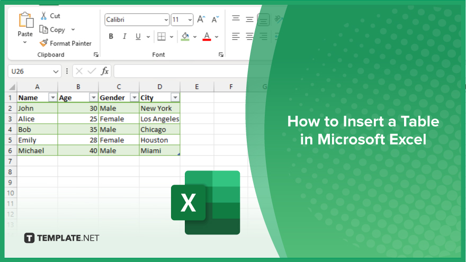Screen dimensions: 466x262
Task: Open the Age column filter dropdown
Action: point(94,97)
